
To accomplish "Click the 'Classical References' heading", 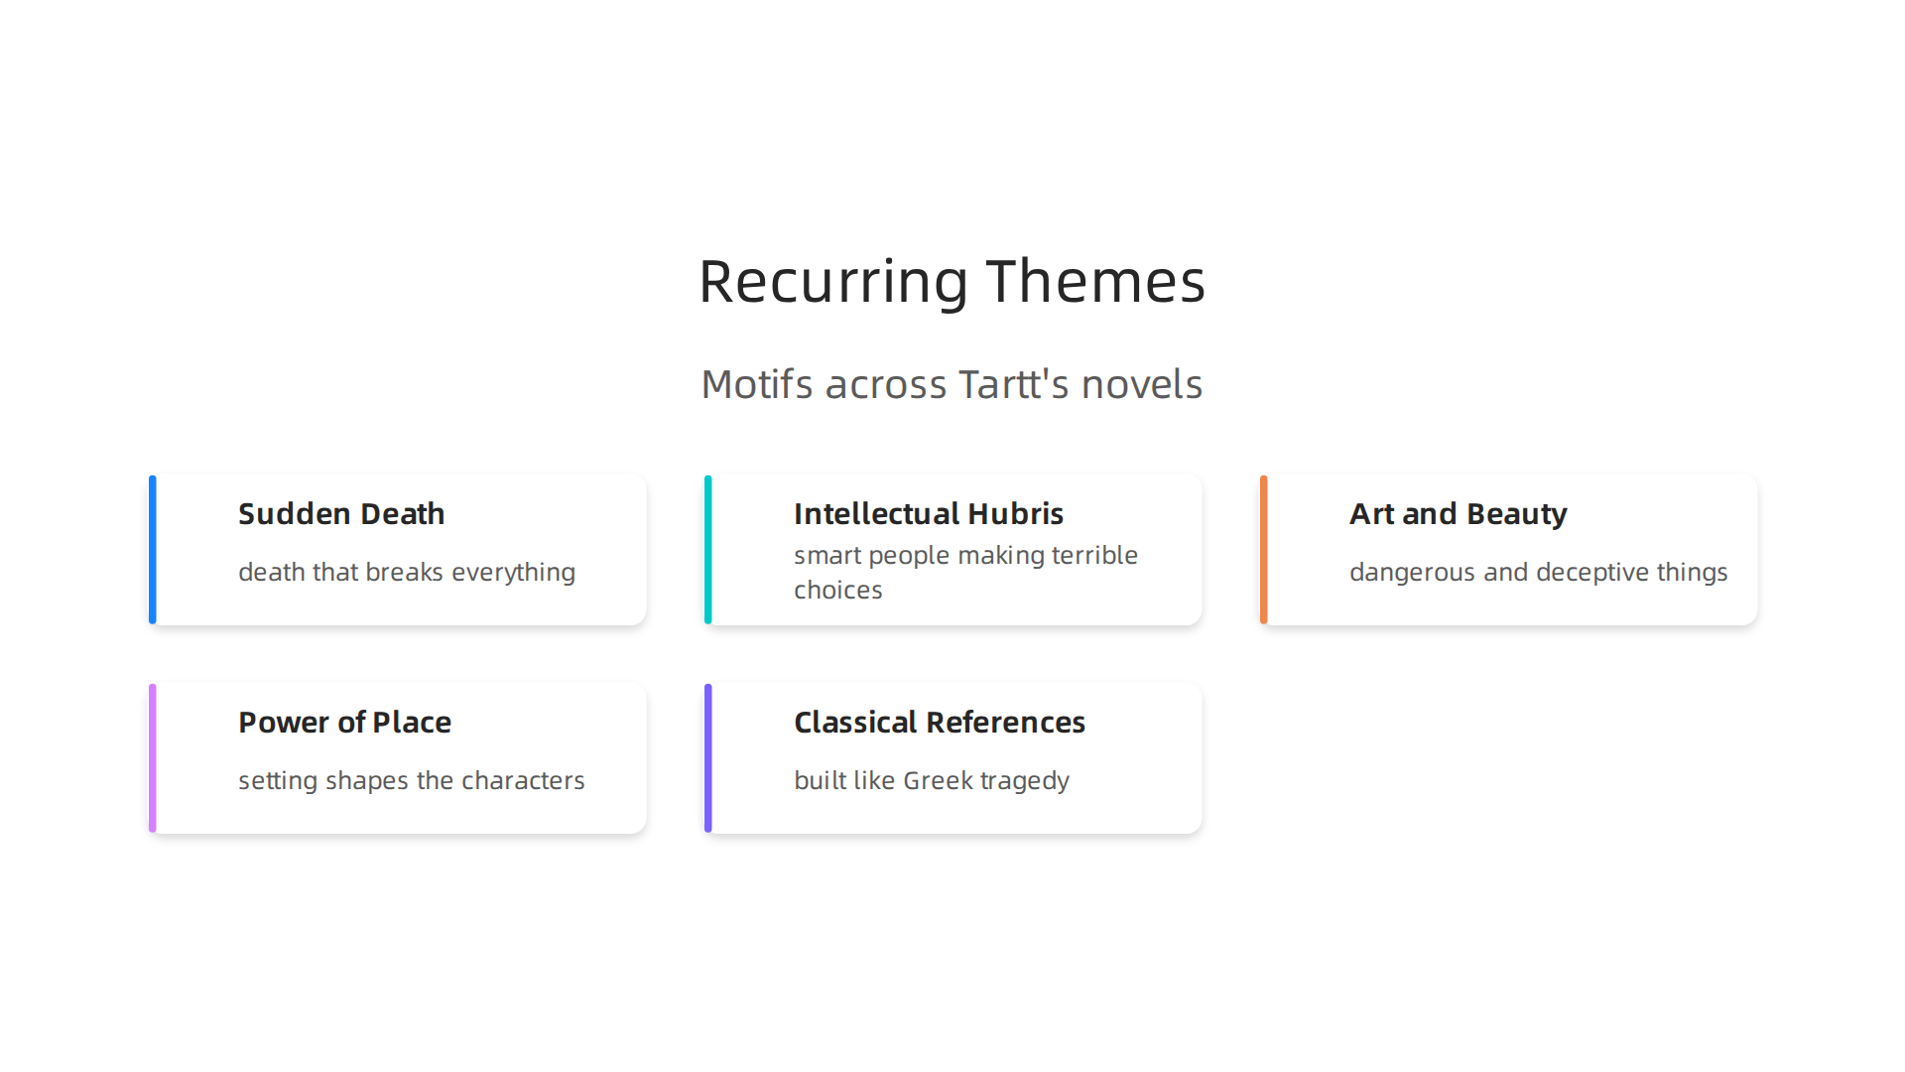I will [940, 723].
